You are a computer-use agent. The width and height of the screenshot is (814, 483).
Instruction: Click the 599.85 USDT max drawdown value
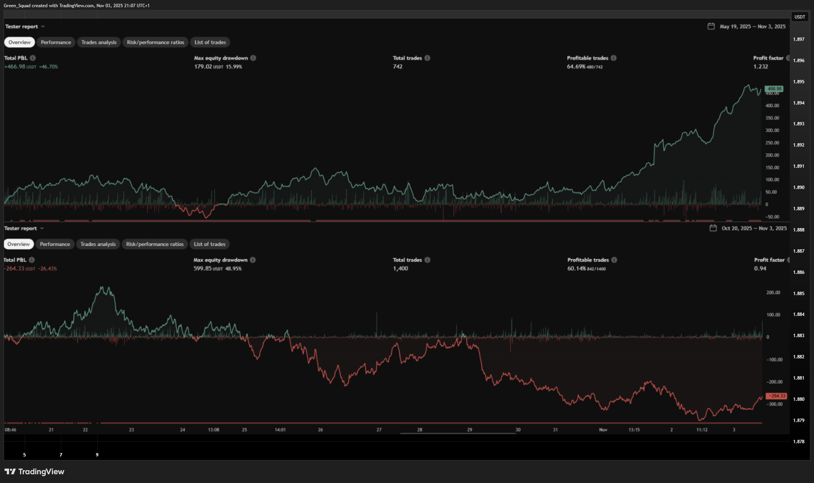pos(208,269)
